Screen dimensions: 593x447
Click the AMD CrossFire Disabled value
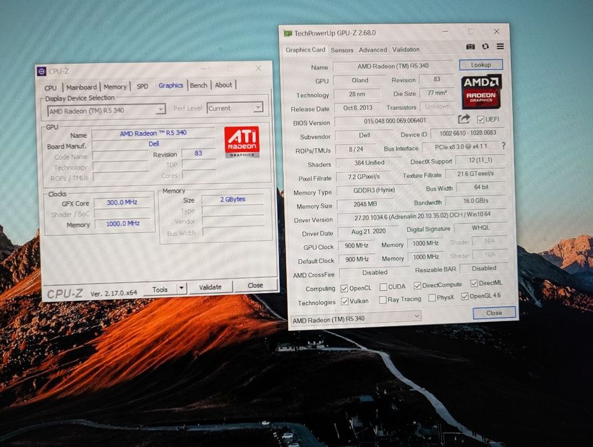click(375, 273)
